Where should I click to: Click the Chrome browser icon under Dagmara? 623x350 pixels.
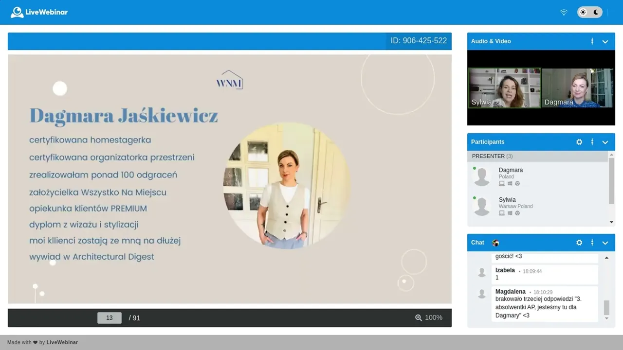(517, 183)
